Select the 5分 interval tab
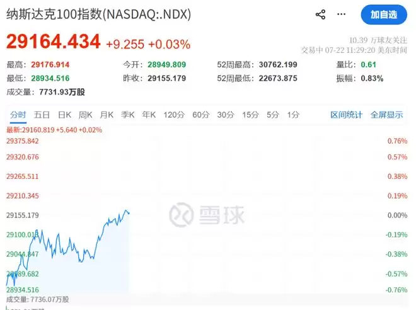 [273, 115]
